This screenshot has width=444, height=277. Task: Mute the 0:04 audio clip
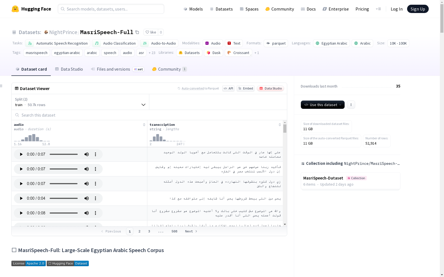point(87,198)
